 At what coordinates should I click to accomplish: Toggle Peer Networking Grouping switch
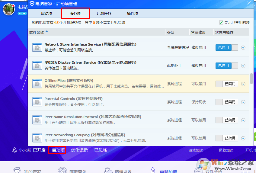227,138
